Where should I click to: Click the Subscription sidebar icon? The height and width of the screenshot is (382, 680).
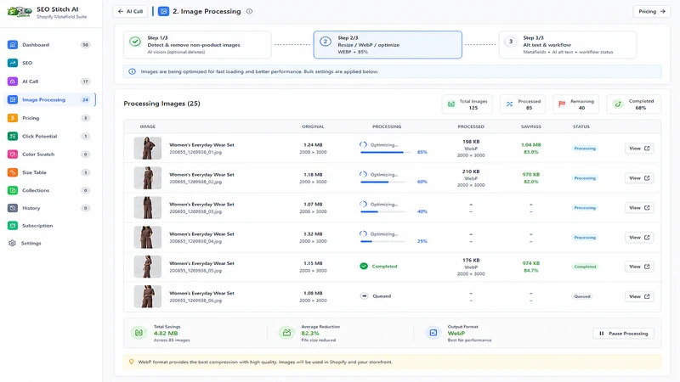[13, 226]
